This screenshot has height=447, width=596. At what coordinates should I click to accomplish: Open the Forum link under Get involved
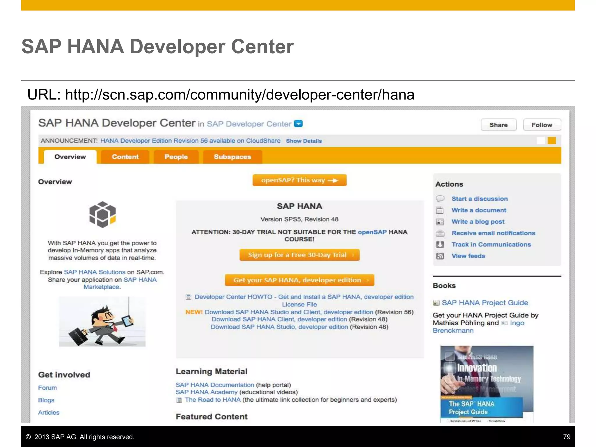tap(47, 388)
